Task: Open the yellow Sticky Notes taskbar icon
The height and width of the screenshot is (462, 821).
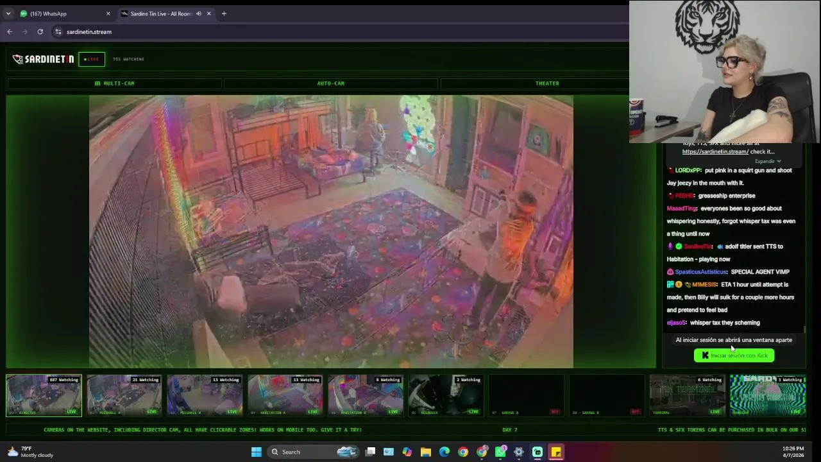Action: tap(556, 452)
